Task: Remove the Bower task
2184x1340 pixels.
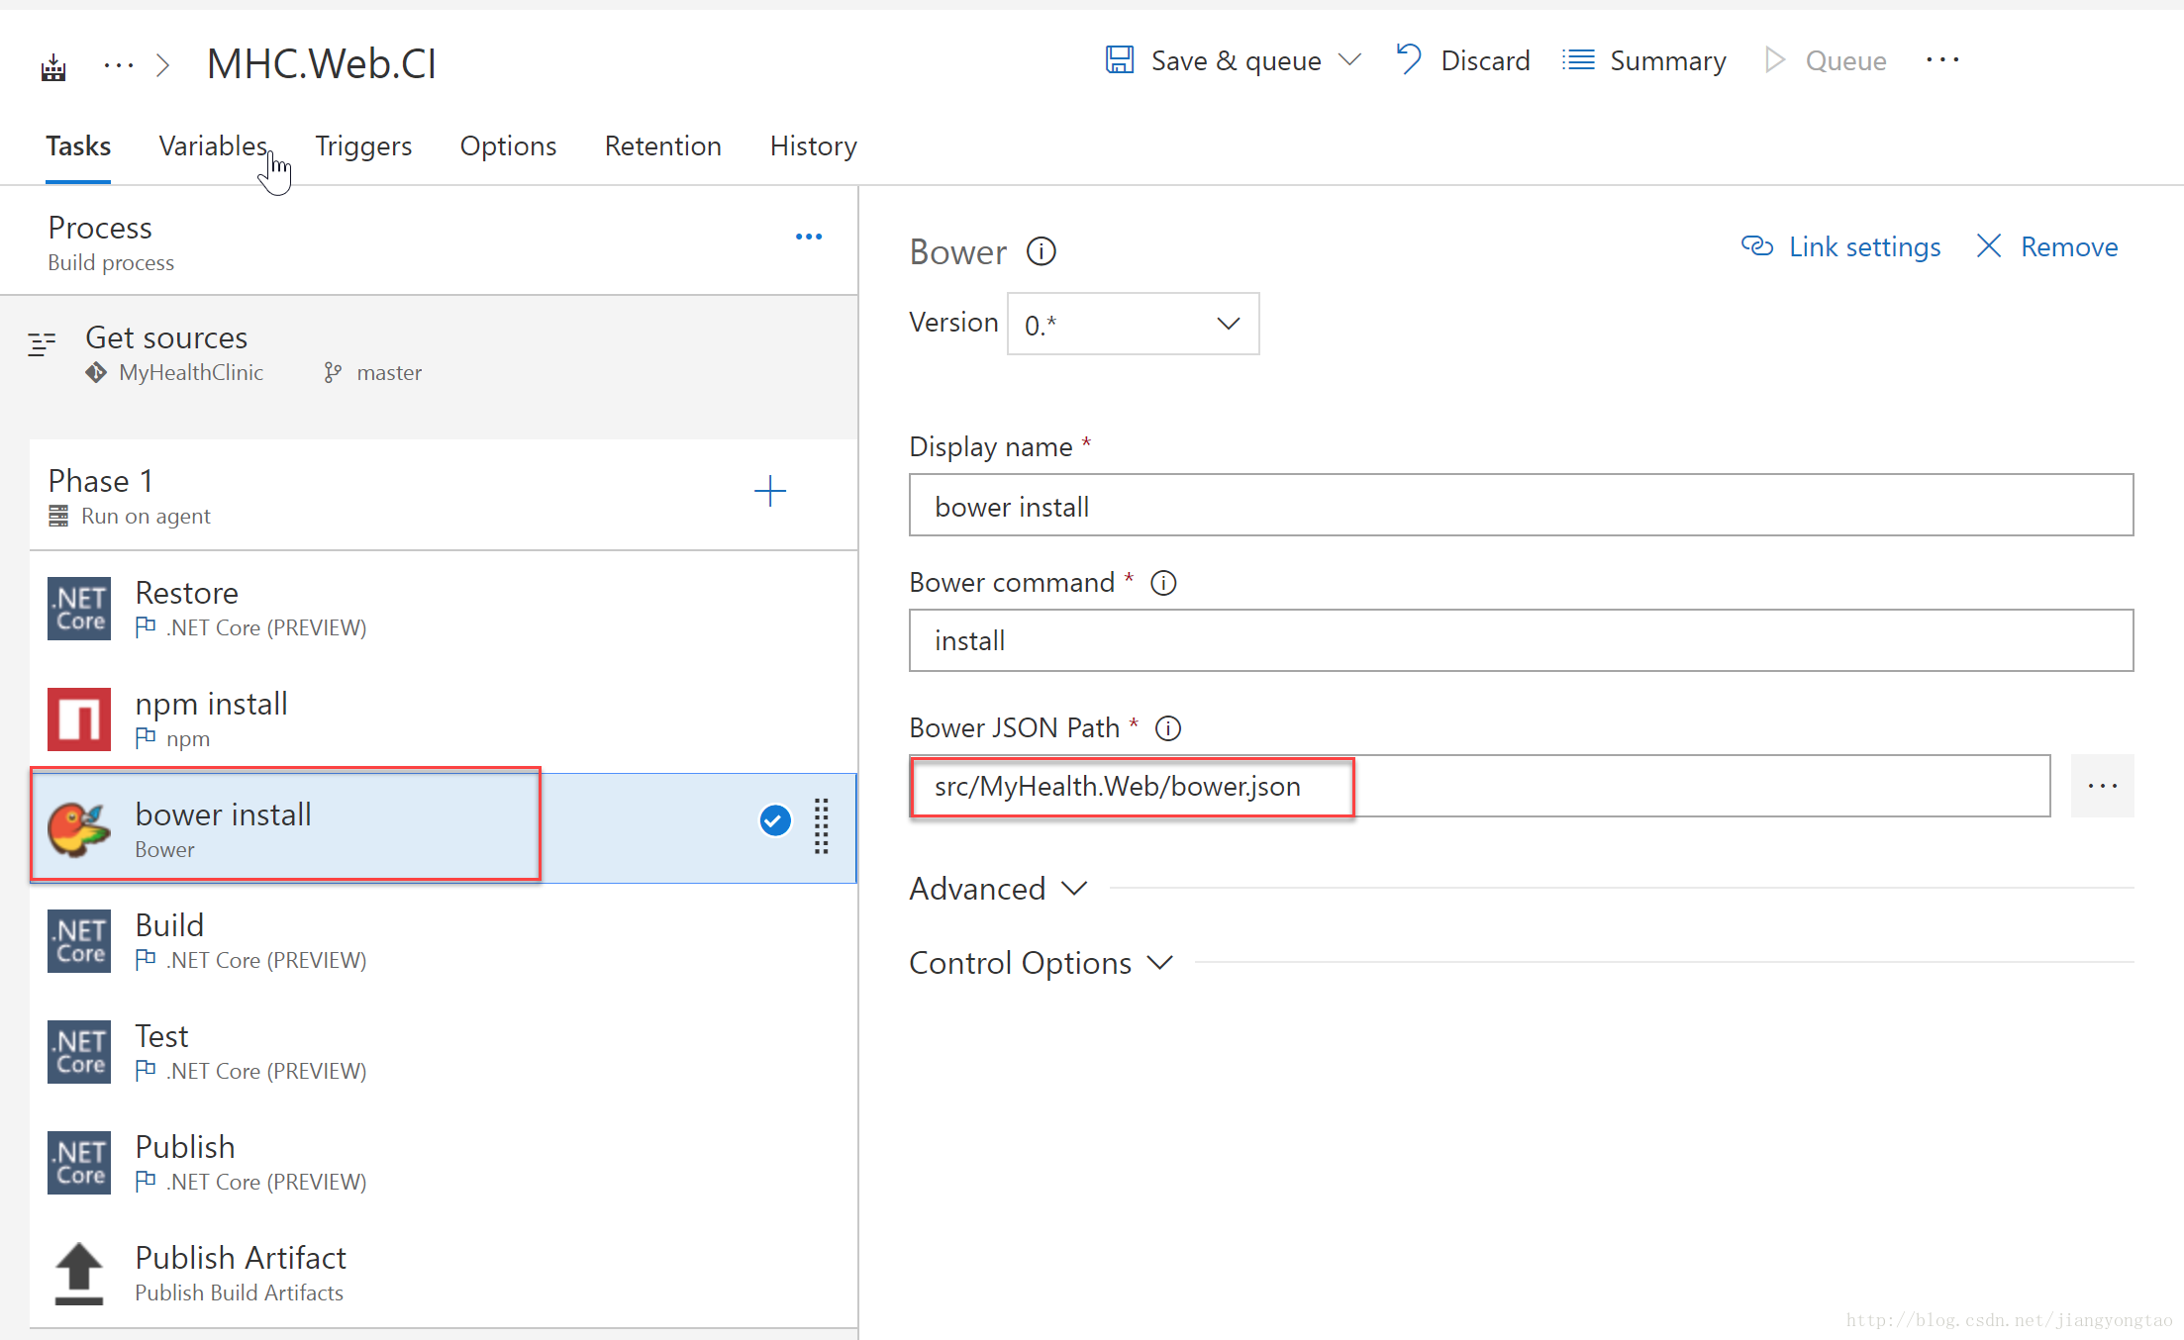Action: click(x=2047, y=246)
